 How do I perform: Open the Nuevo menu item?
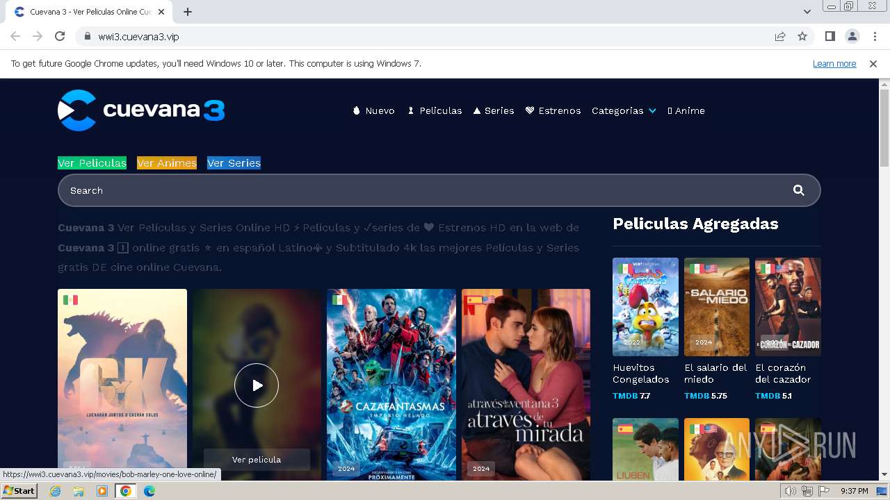click(x=373, y=110)
